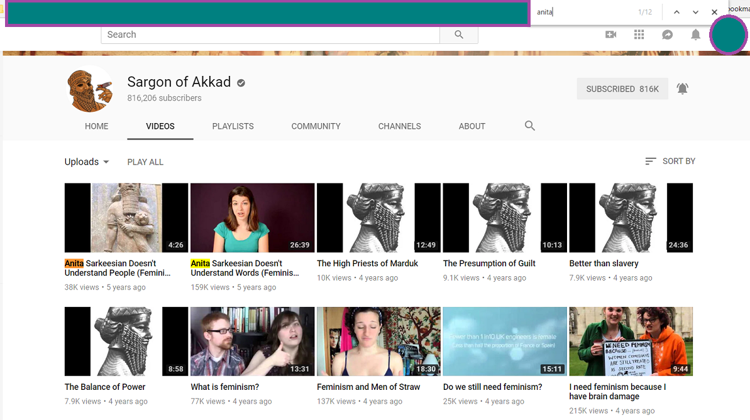
Task: Open The Presumption of Guilt thumbnail
Action: [505, 217]
